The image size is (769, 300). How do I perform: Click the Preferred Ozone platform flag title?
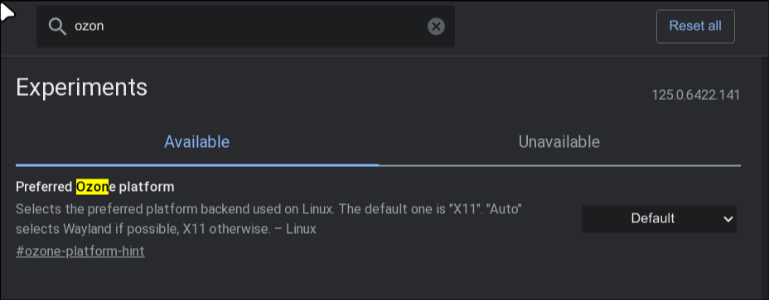point(95,187)
